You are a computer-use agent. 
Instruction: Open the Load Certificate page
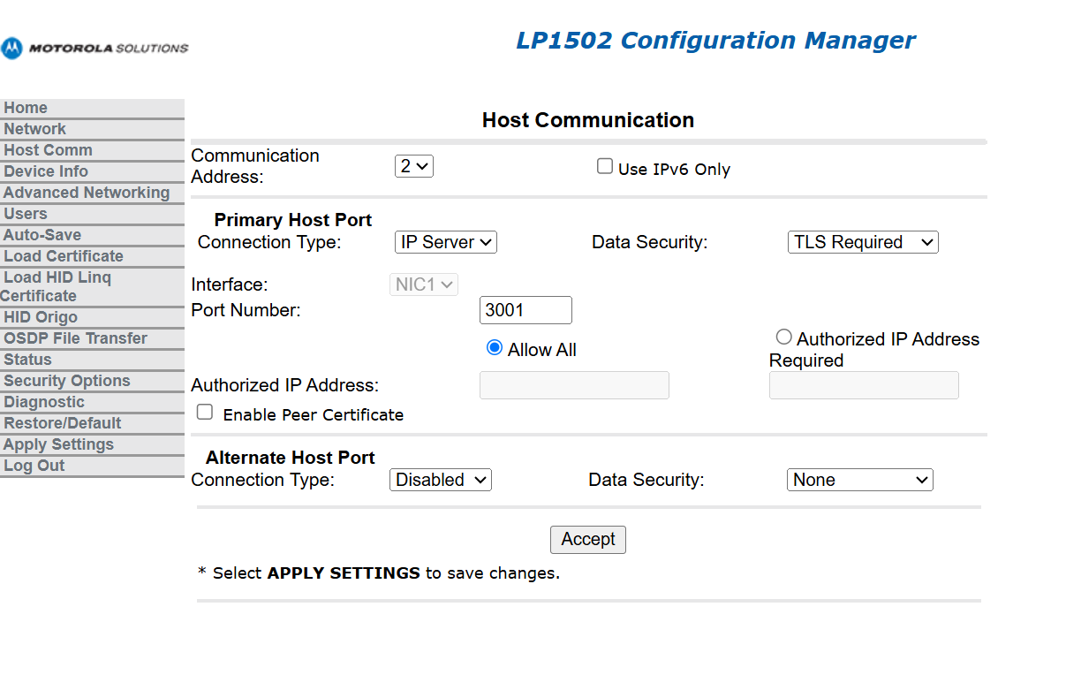tap(64, 256)
